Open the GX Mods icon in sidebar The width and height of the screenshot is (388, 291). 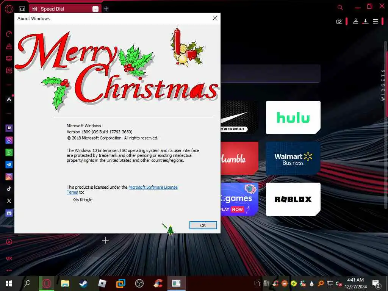pos(9,70)
